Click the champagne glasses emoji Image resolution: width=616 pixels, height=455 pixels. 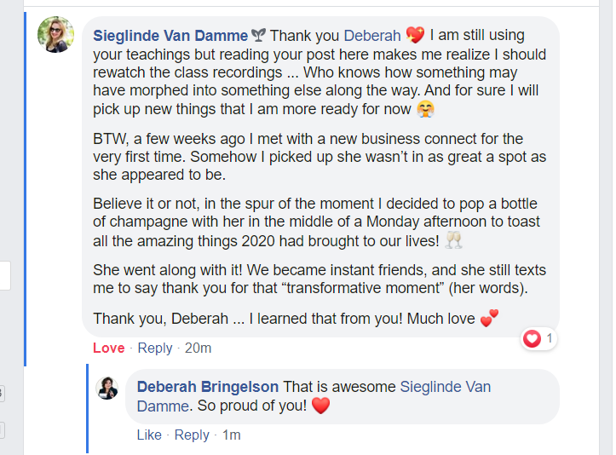click(452, 240)
